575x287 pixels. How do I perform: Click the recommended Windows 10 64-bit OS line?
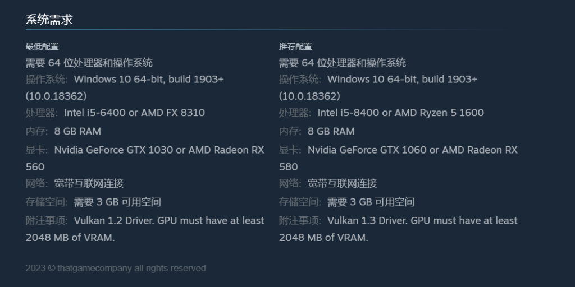[x=378, y=87]
